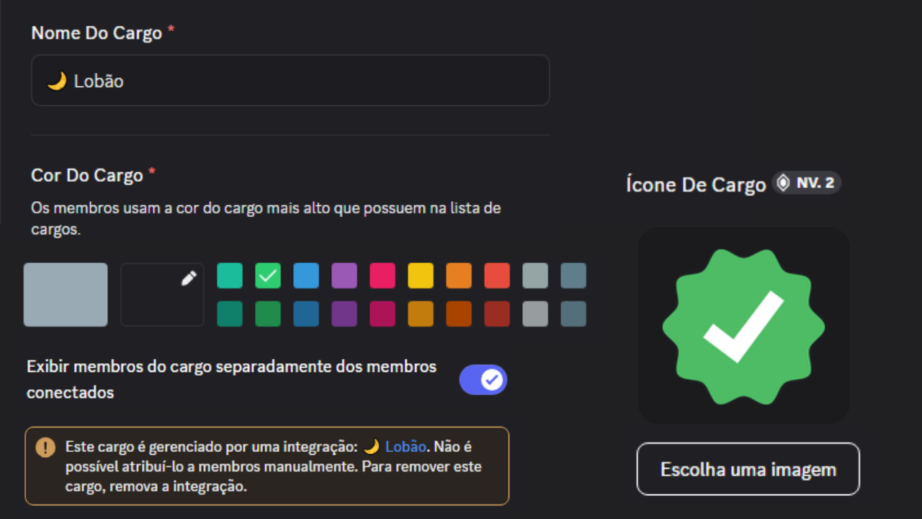The image size is (922, 519).
Task: Click the Nome Do Cargo text field
Action: [x=290, y=81]
